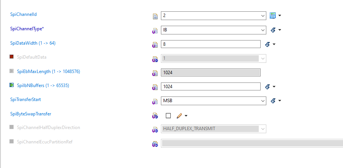
Task: Click the calculator icon beside SpiChannelId
Action: 273,16
